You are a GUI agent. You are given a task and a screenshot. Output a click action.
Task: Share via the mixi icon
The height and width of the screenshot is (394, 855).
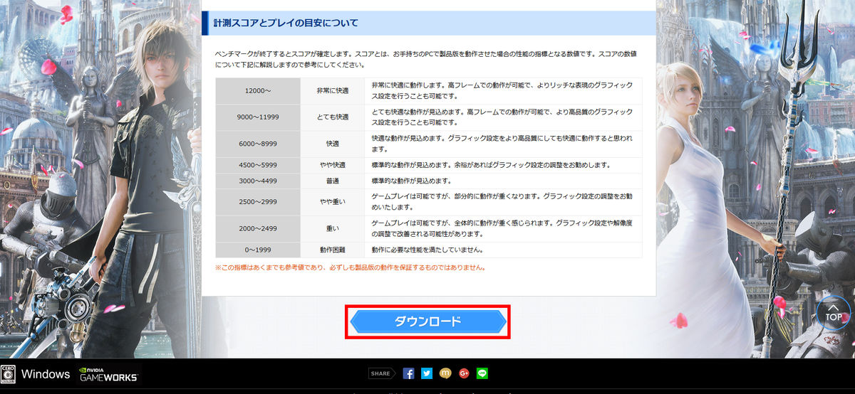click(x=445, y=373)
